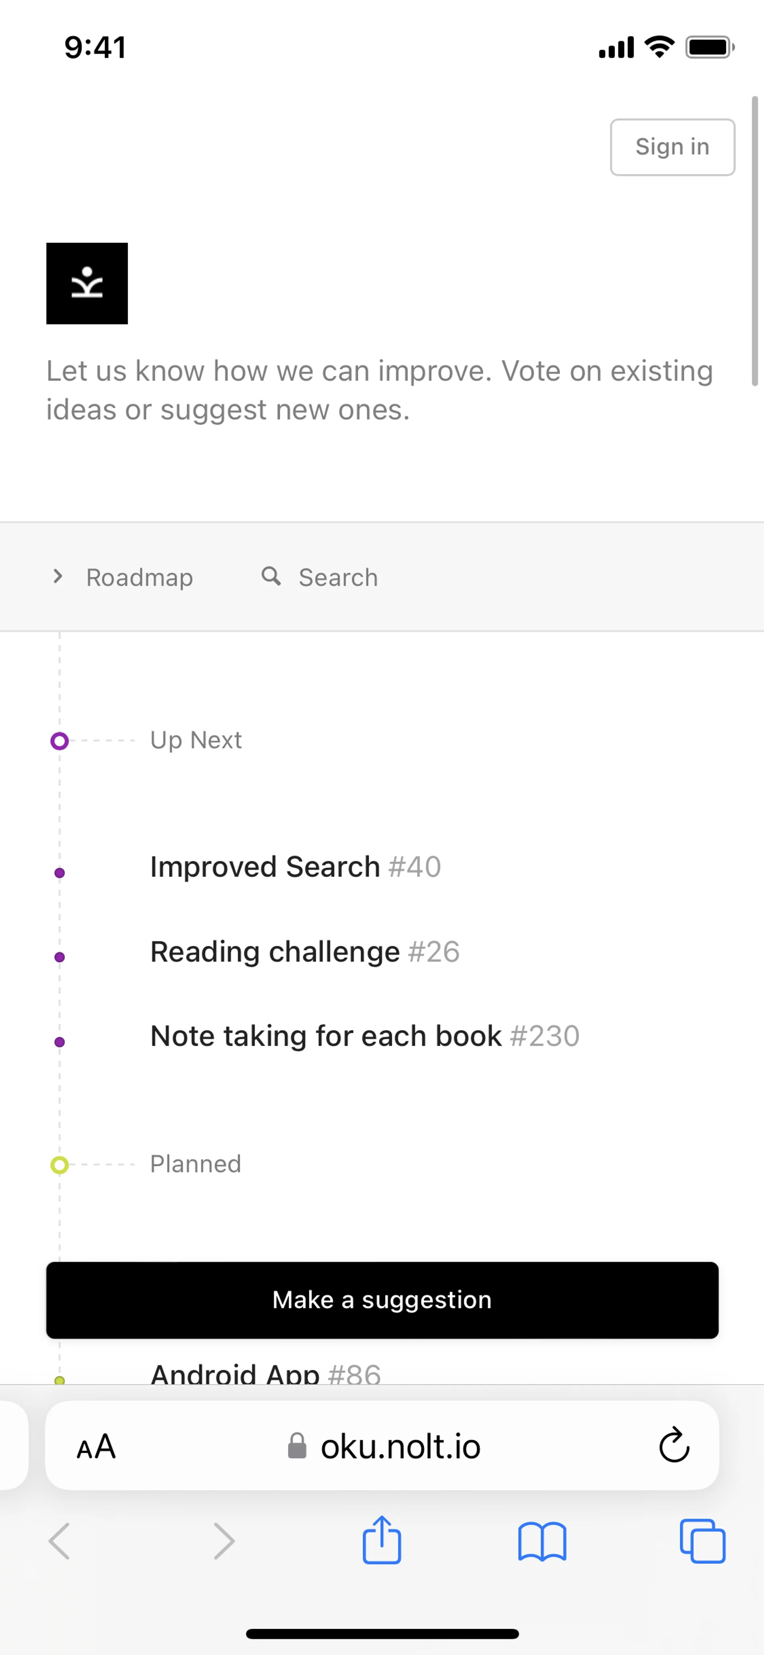Open the Search field label
The width and height of the screenshot is (764, 1655).
(338, 578)
